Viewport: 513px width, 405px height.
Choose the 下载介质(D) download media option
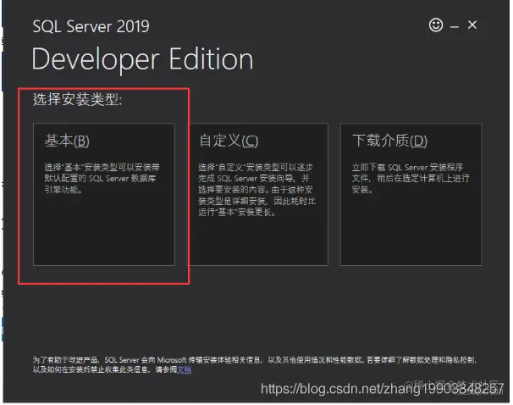click(x=411, y=194)
